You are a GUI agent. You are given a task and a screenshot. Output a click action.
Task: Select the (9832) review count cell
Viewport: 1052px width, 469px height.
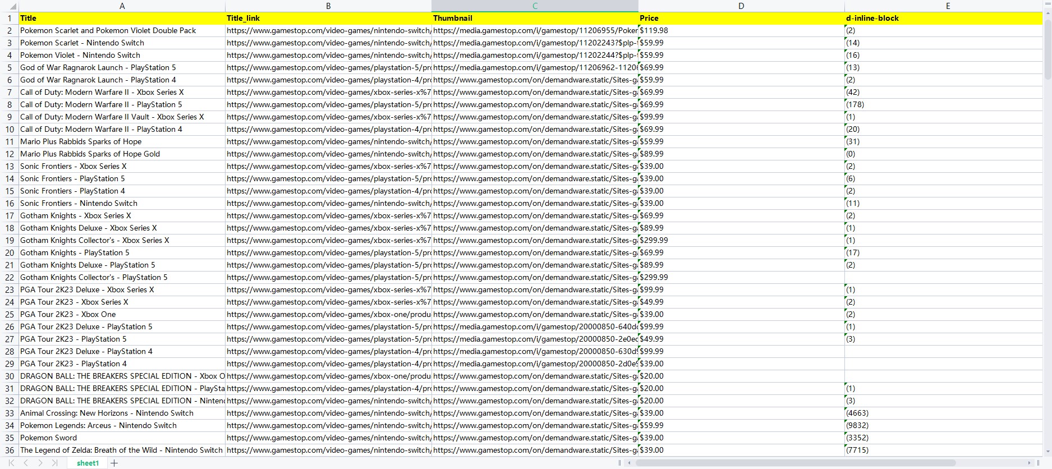click(944, 425)
